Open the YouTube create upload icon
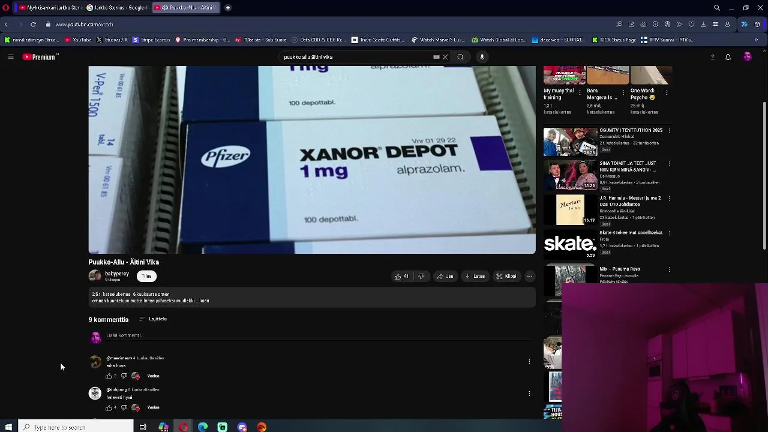 pos(713,57)
